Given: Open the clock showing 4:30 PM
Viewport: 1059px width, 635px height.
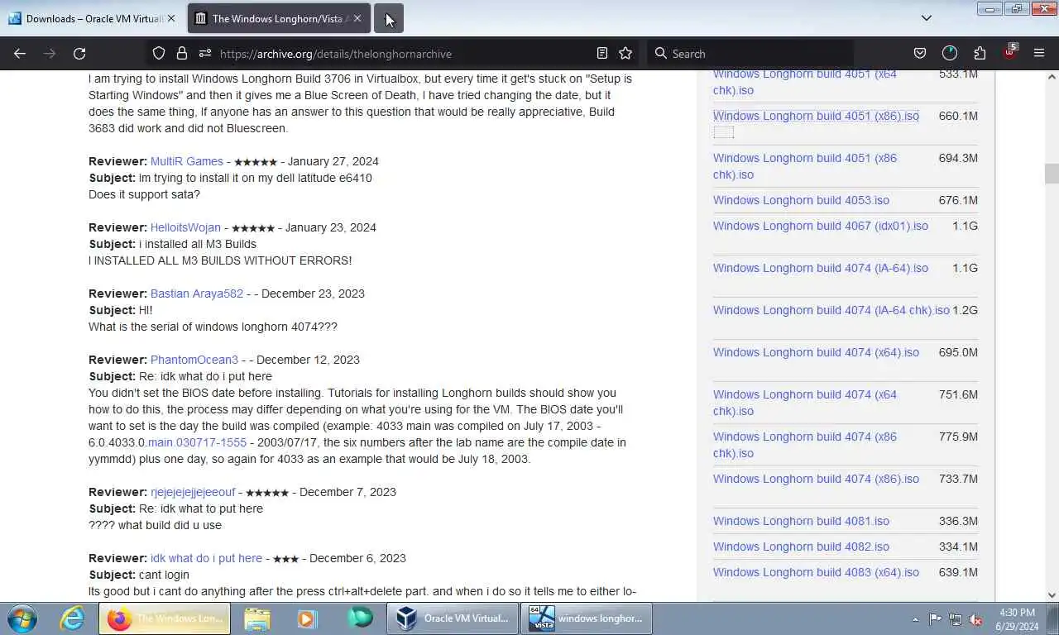Looking at the screenshot, I should pos(1017,619).
